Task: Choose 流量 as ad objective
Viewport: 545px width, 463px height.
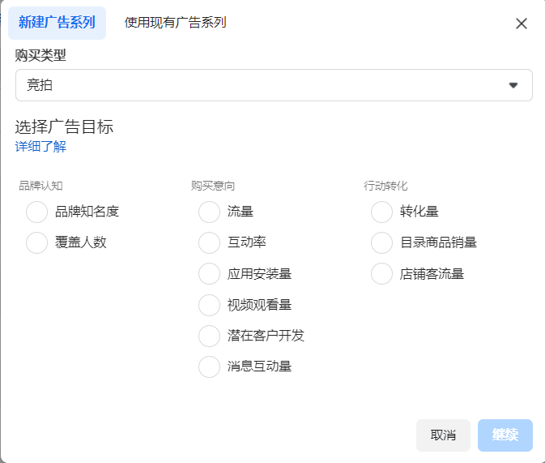Action: click(209, 212)
